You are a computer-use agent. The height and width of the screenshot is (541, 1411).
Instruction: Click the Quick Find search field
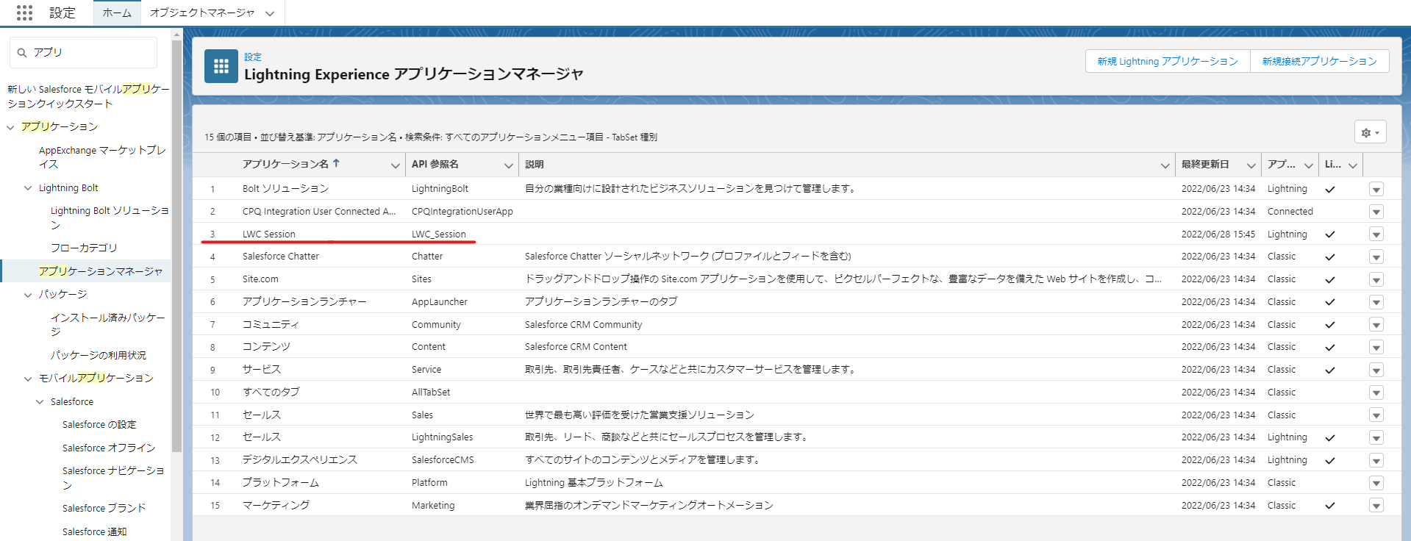point(83,52)
